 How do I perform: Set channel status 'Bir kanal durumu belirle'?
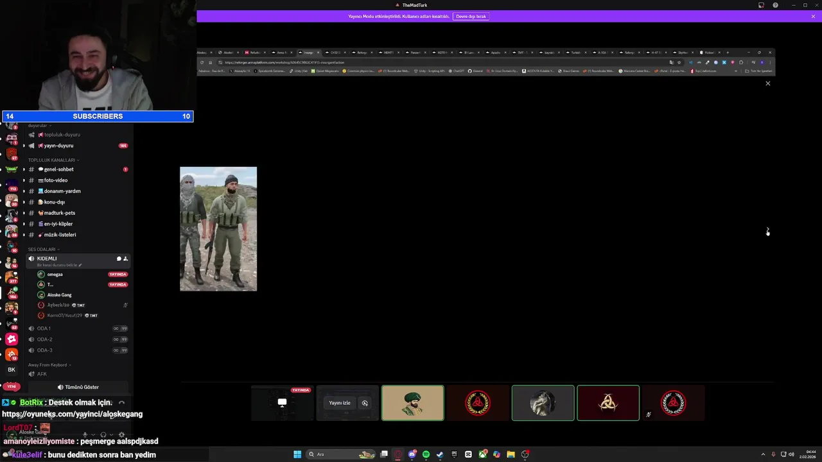click(x=60, y=265)
